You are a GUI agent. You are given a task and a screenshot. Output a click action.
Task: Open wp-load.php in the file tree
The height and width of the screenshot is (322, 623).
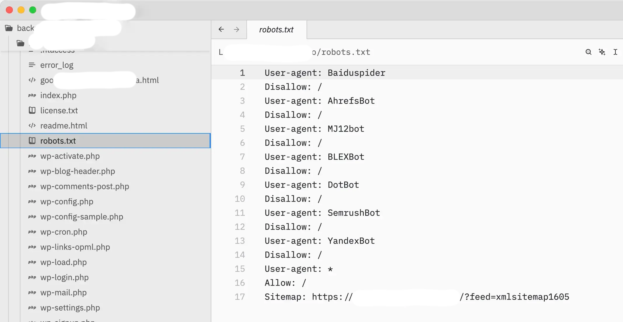coord(63,262)
